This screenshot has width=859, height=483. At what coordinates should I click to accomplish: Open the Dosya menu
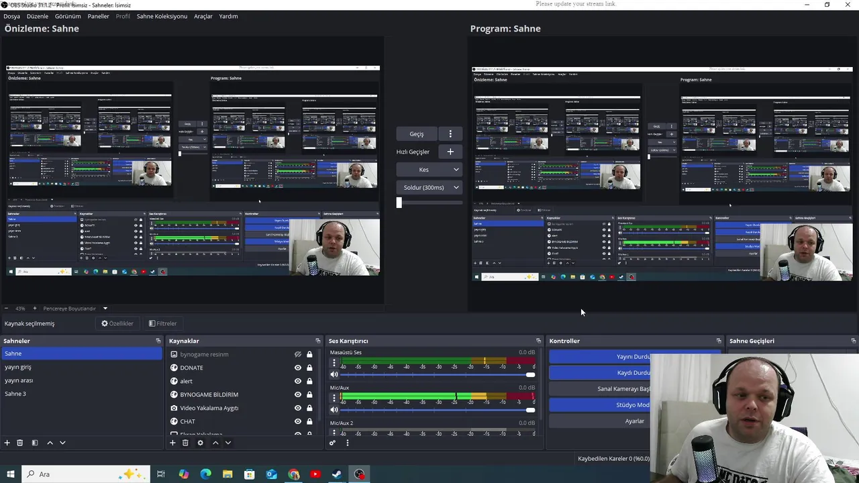[x=12, y=16]
